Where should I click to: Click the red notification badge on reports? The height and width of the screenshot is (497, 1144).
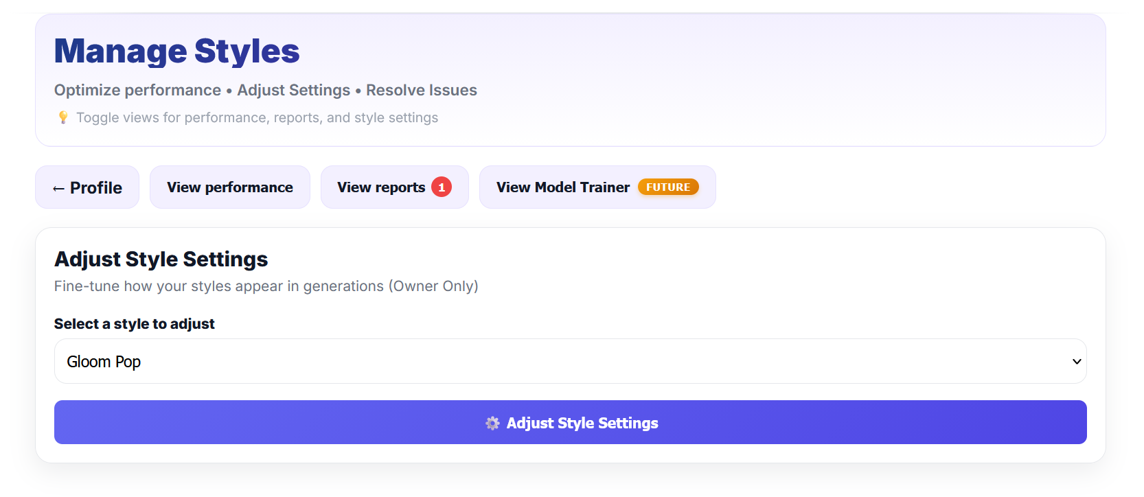click(442, 187)
